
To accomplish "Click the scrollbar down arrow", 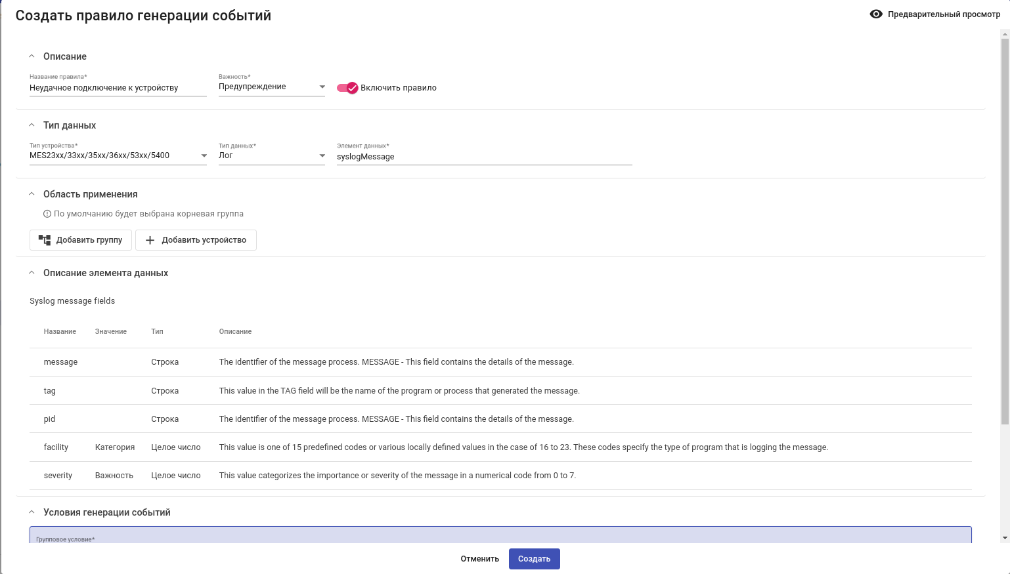I will pyautogui.click(x=1005, y=538).
